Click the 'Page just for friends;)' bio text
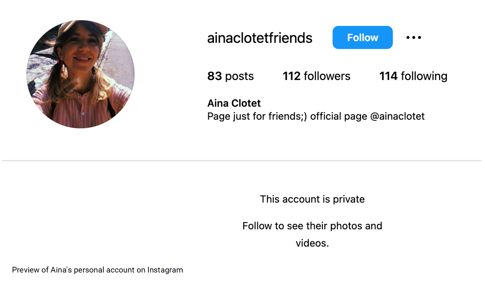Image resolution: width=485 pixels, height=286 pixels. 257,116
